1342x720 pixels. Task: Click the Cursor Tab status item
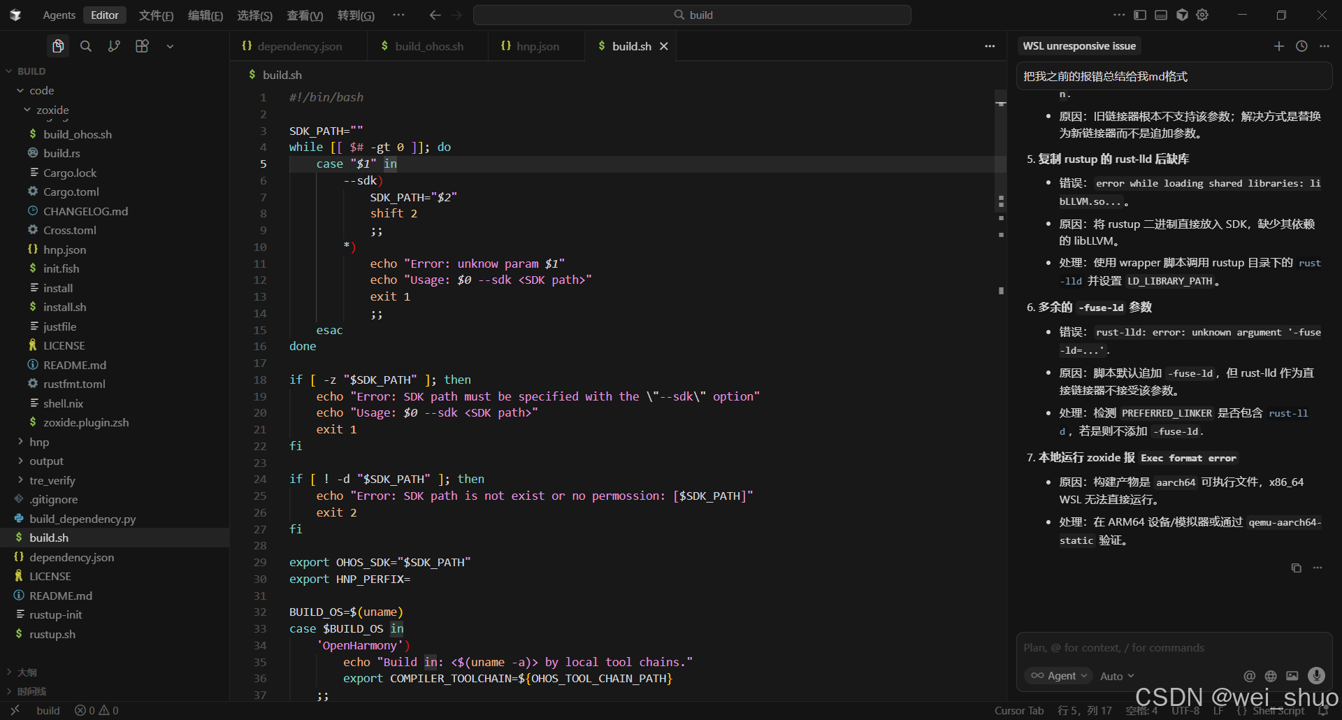[x=1019, y=710]
